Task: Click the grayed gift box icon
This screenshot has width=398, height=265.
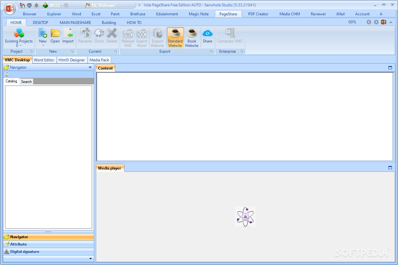Action: tap(66, 5)
